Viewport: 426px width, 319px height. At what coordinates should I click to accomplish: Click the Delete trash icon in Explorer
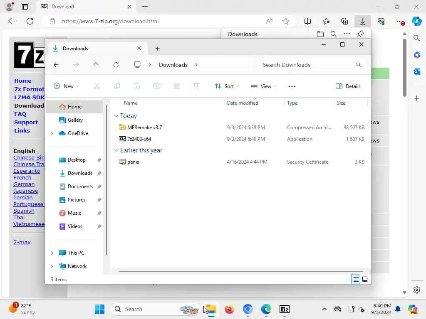[197, 86]
